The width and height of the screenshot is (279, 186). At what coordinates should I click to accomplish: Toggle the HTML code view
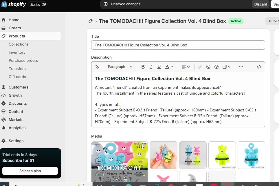(x=259, y=67)
